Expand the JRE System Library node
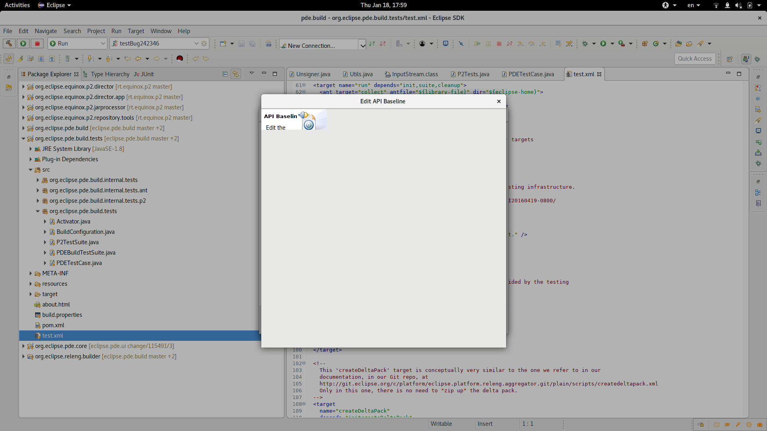This screenshot has width=767, height=431. coord(30,149)
